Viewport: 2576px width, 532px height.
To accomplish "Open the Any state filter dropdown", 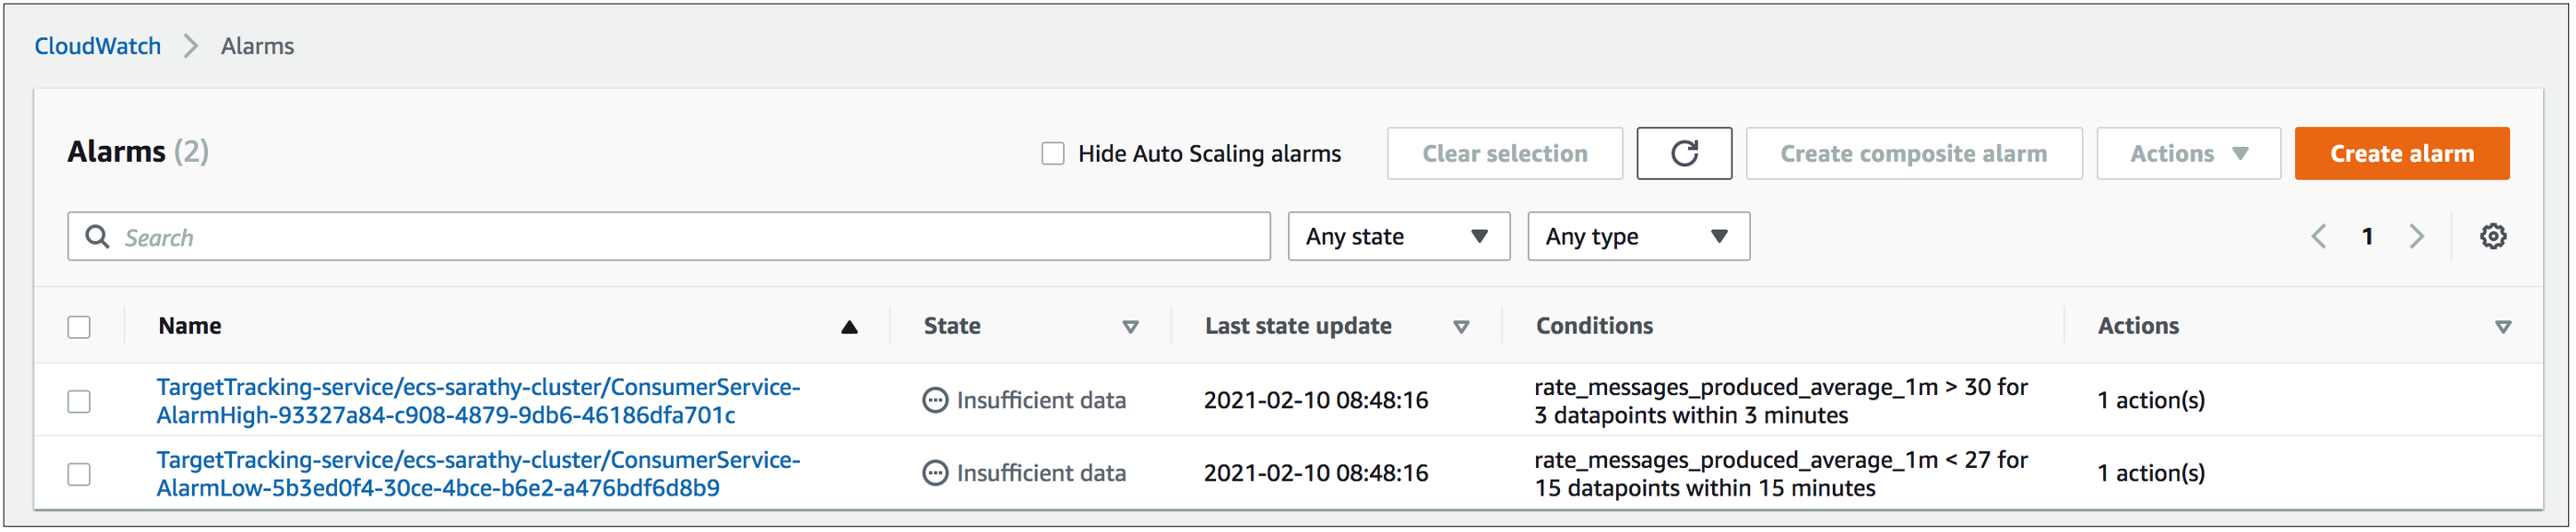I will coord(1398,236).
